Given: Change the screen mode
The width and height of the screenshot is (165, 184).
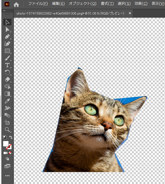Looking at the screenshot, I should [x=7, y=166].
